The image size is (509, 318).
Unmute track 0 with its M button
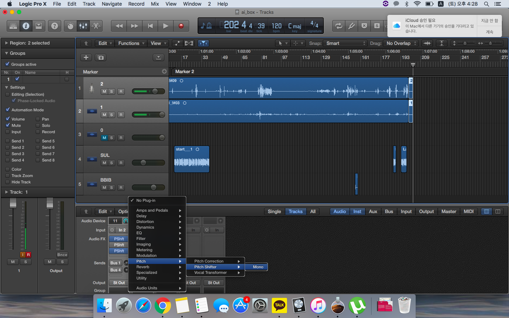(x=104, y=138)
